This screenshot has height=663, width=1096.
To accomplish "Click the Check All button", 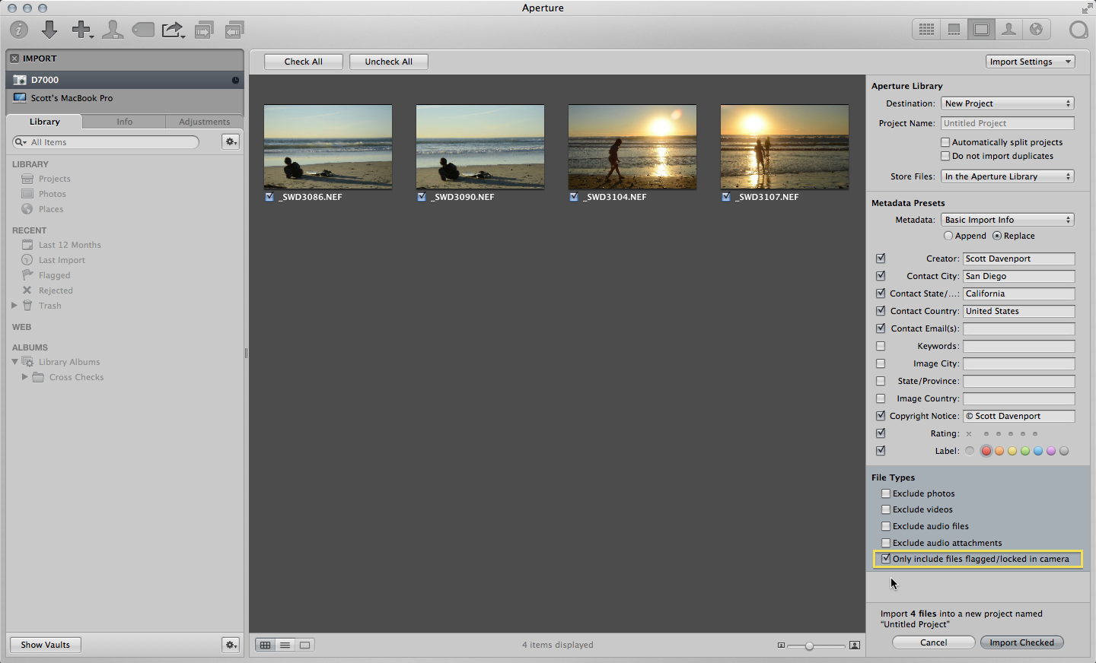I will [x=304, y=62].
